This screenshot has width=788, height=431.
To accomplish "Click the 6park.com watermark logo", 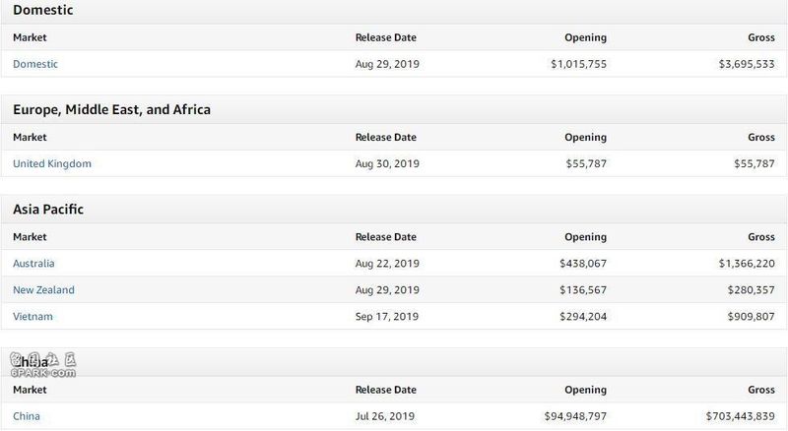I will (x=43, y=366).
